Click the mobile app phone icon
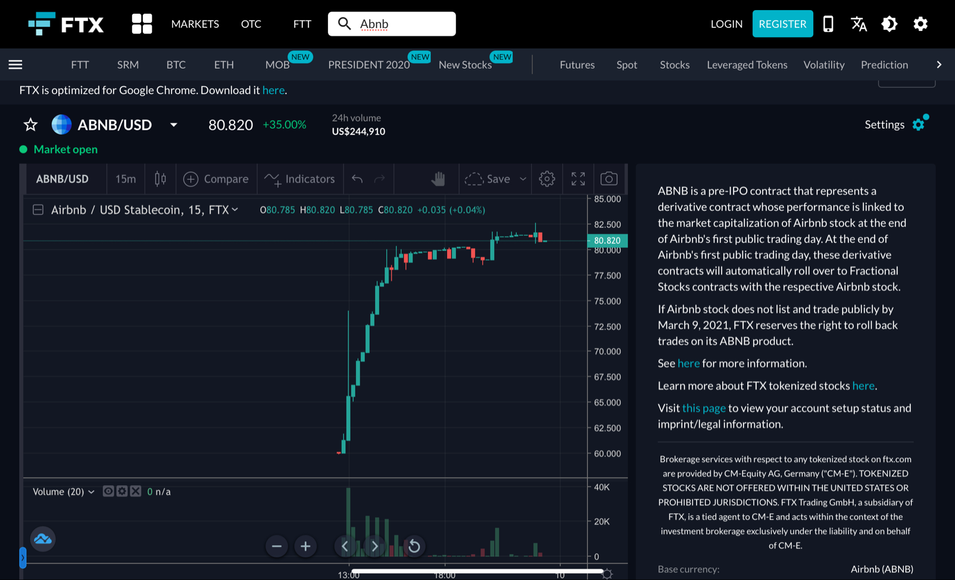Screen dimensions: 955x580 point(828,24)
